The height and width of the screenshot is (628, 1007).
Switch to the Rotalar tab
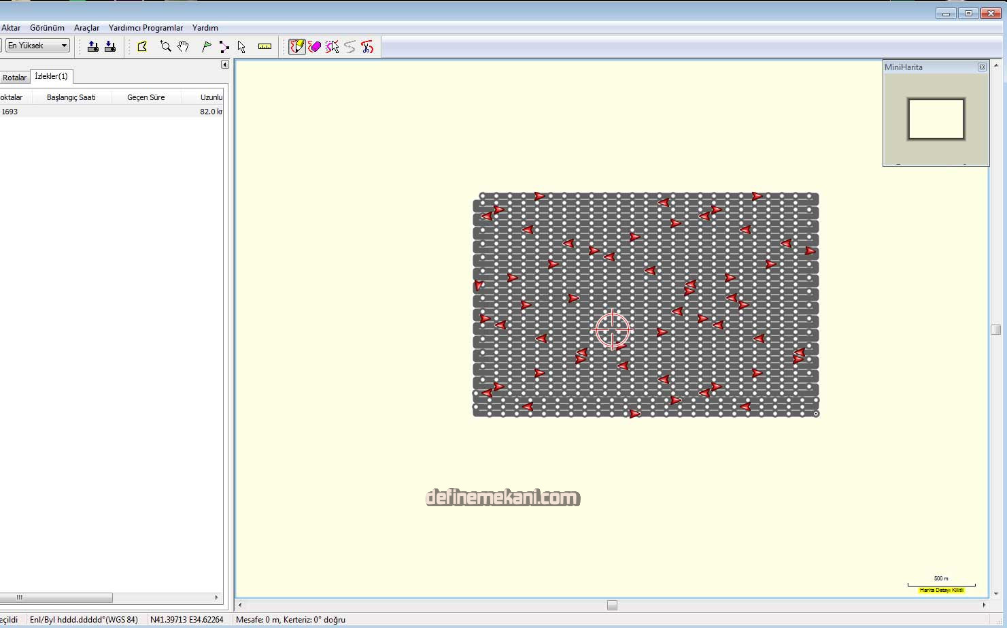coord(14,78)
